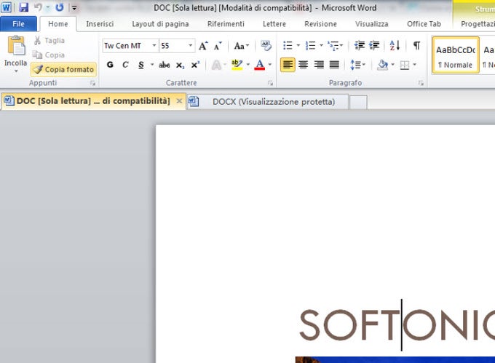Apply the Normale style
The height and width of the screenshot is (363, 495).
456,55
